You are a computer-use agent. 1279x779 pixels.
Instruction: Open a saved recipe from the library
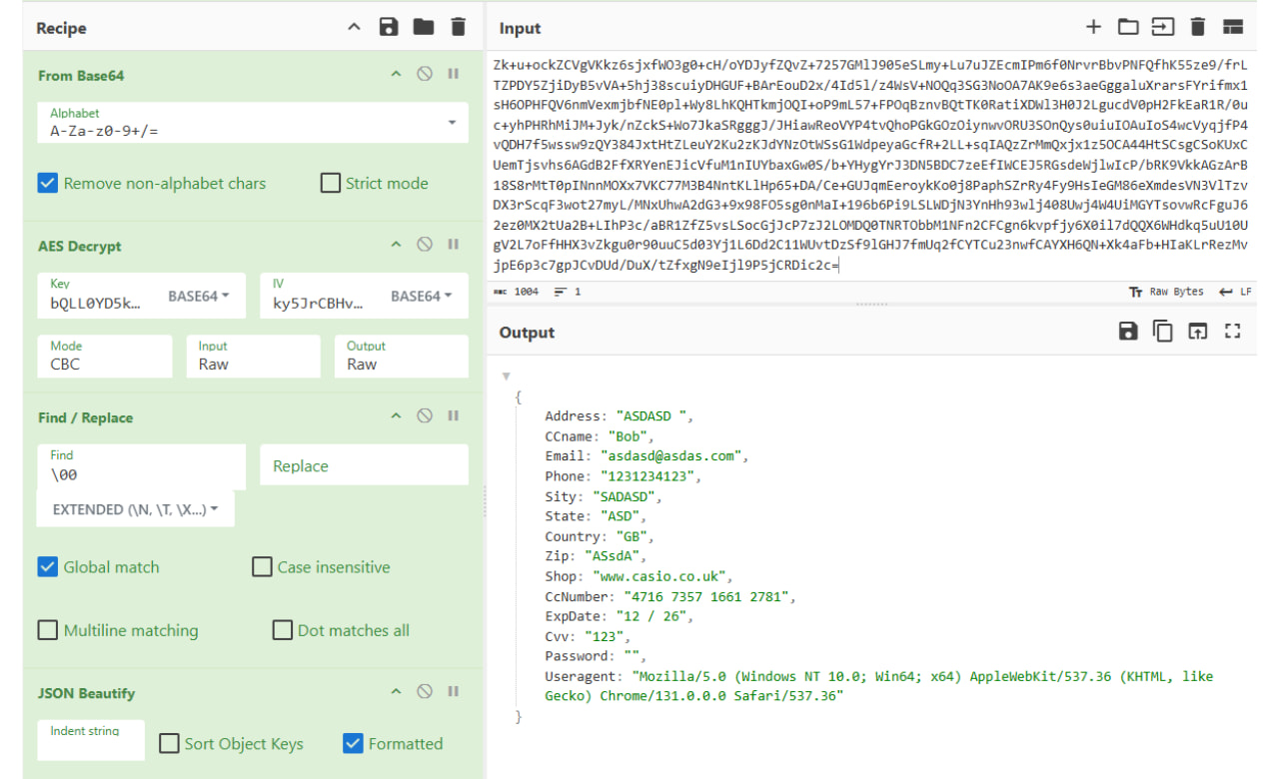pyautogui.click(x=423, y=27)
